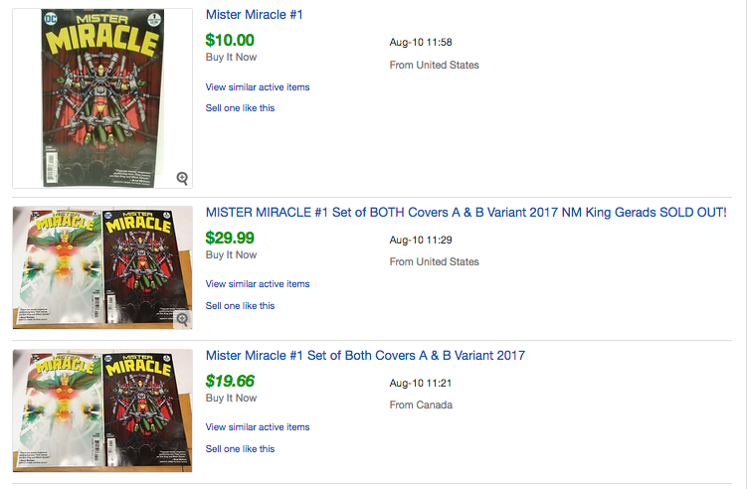Click "Sell one like this" under the $29.99 listing

pyautogui.click(x=240, y=306)
